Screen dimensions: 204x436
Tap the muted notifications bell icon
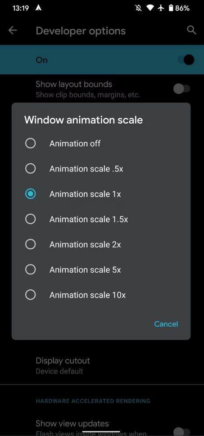click(x=138, y=8)
